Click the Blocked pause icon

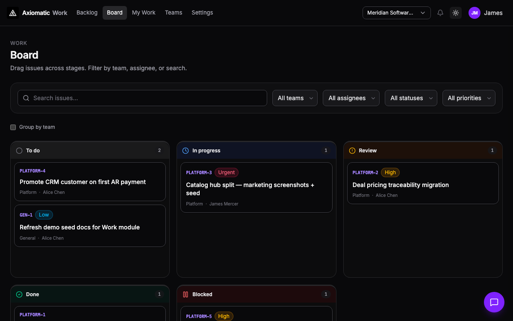186,294
